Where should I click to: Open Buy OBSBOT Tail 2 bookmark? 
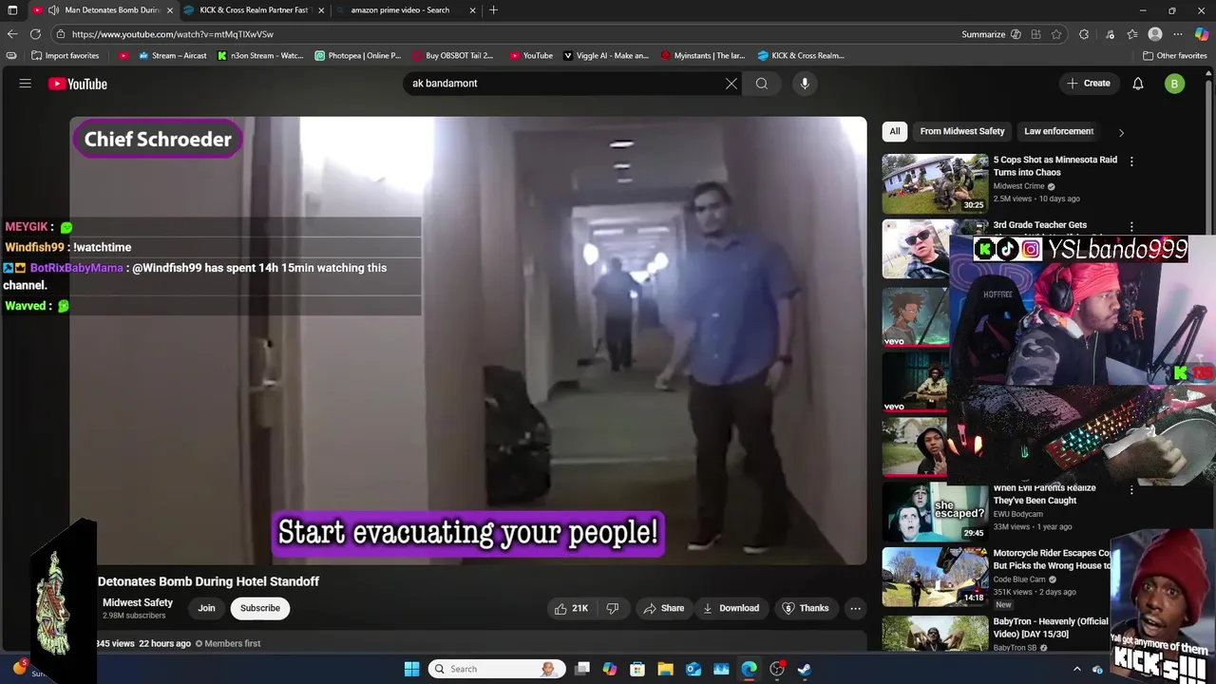point(453,56)
